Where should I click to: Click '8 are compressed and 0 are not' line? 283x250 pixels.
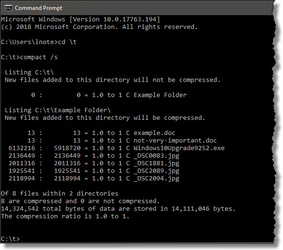point(80,201)
